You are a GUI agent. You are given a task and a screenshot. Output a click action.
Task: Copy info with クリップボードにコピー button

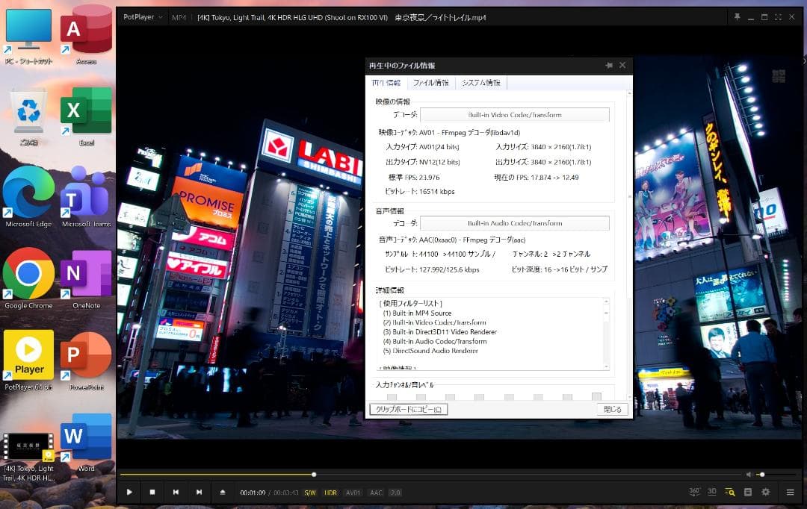409,409
